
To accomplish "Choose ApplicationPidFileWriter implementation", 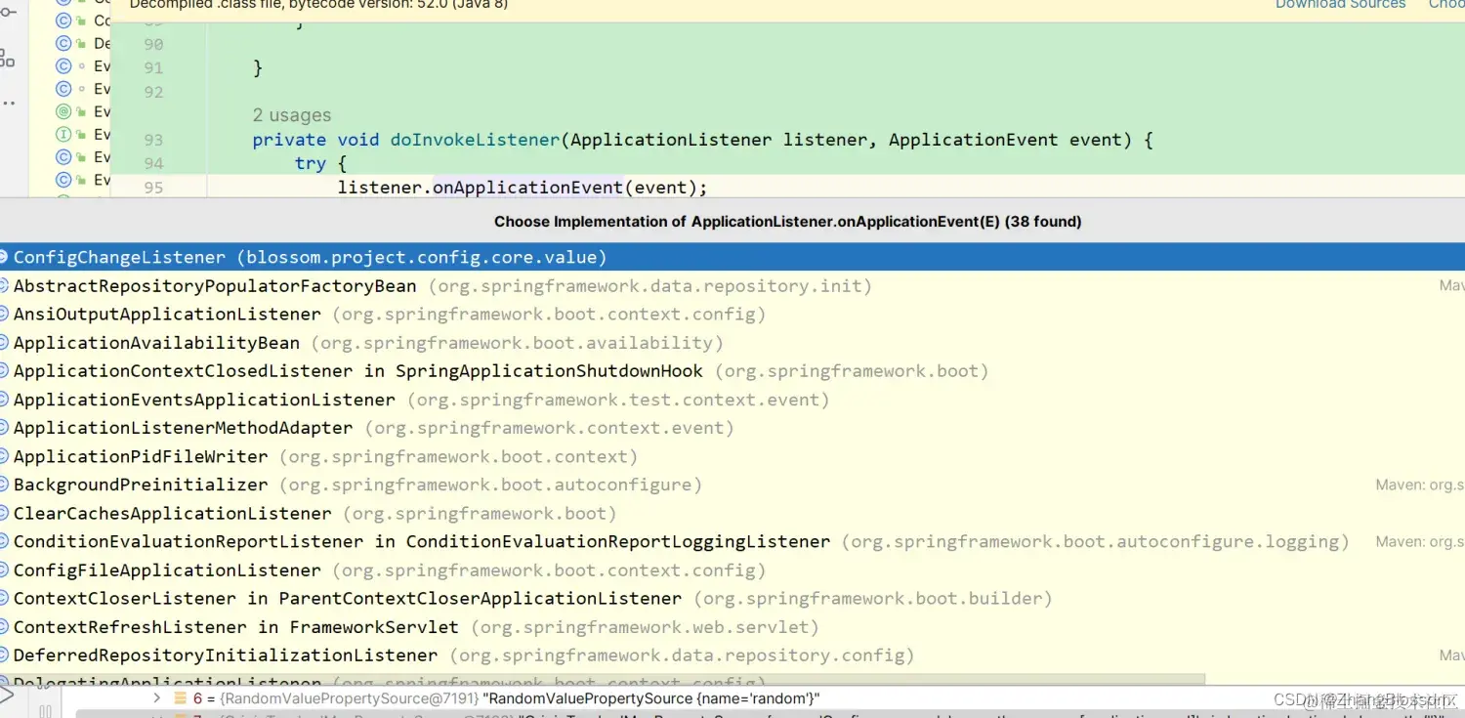I will 732,456.
